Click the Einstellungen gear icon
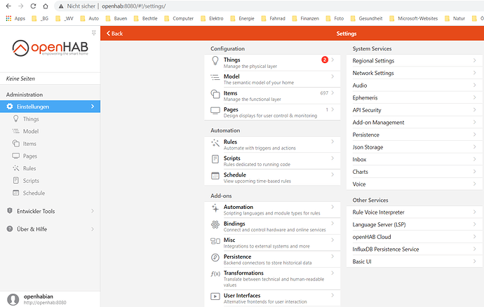 coord(10,107)
